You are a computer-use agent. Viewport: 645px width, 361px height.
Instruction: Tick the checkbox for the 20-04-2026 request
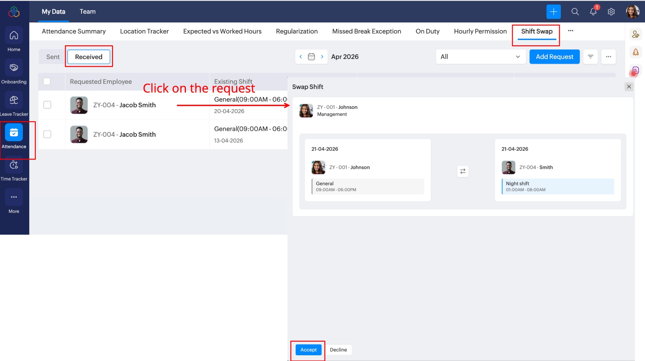coord(47,105)
